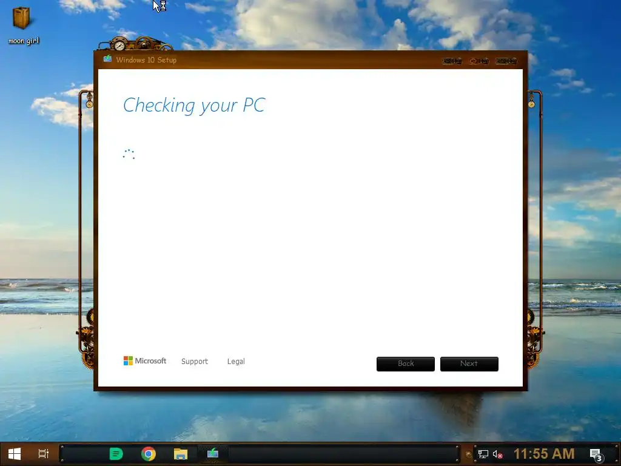Open Task View on the taskbar
The image size is (621, 466).
(44, 454)
